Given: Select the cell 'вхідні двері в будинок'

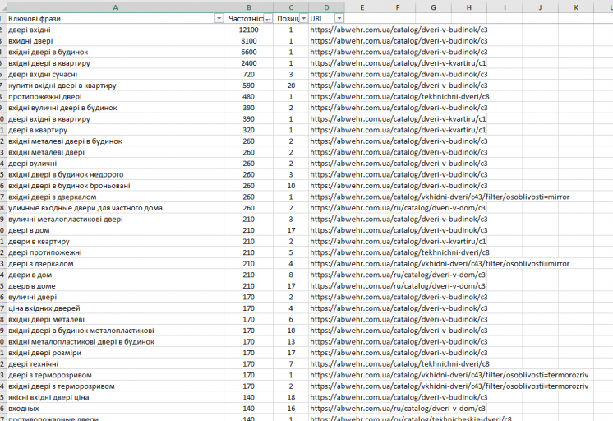Looking at the screenshot, I should pos(115,52).
